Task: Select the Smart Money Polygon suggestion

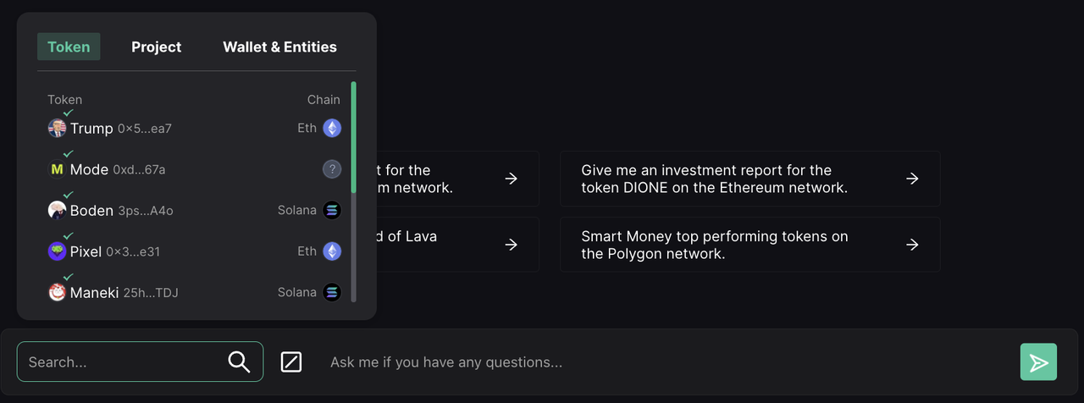Action: click(x=749, y=245)
